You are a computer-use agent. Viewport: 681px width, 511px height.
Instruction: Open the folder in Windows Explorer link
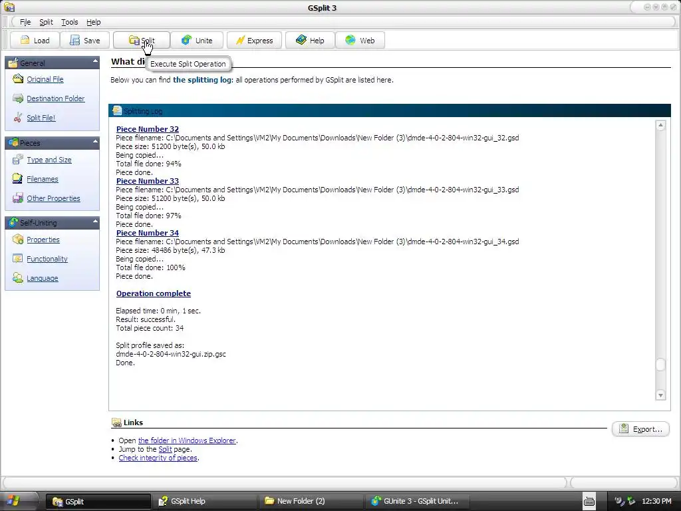187,440
